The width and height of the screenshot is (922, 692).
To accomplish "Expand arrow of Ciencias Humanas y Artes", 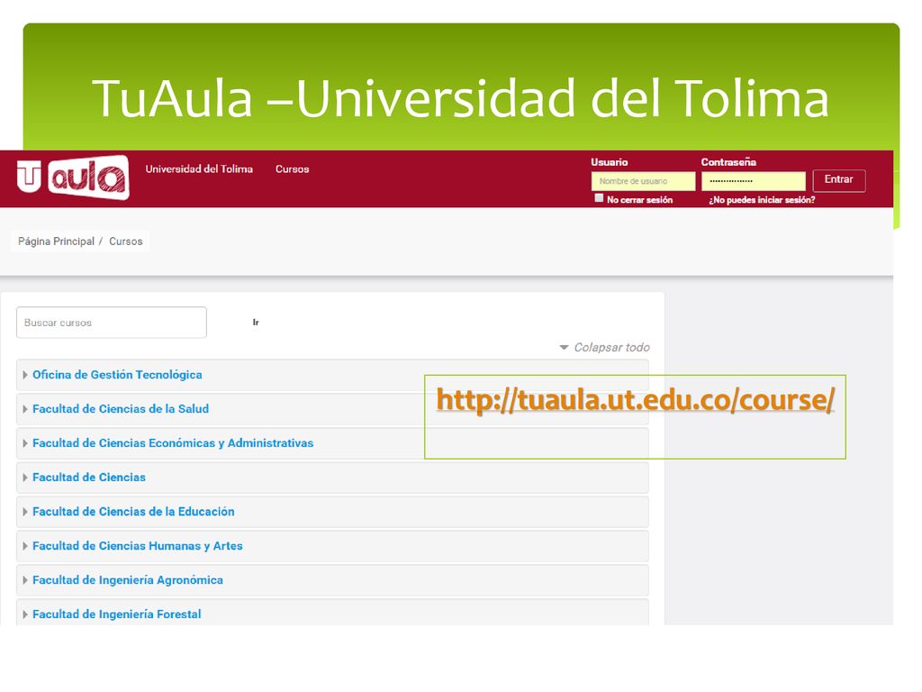I will coord(24,546).
